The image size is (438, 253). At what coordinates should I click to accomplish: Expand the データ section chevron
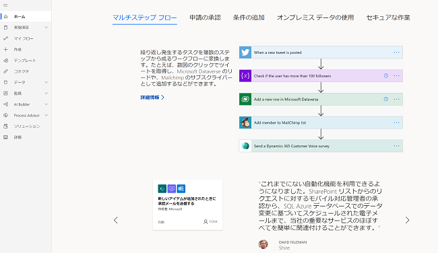pos(46,82)
